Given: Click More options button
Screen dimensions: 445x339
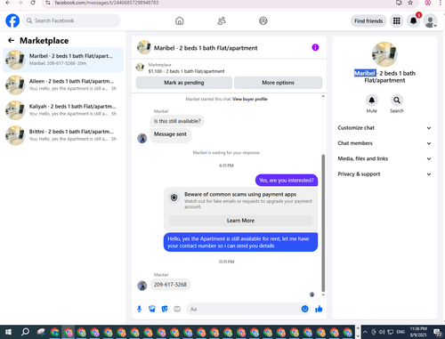Looking at the screenshot, I should click(x=278, y=83).
